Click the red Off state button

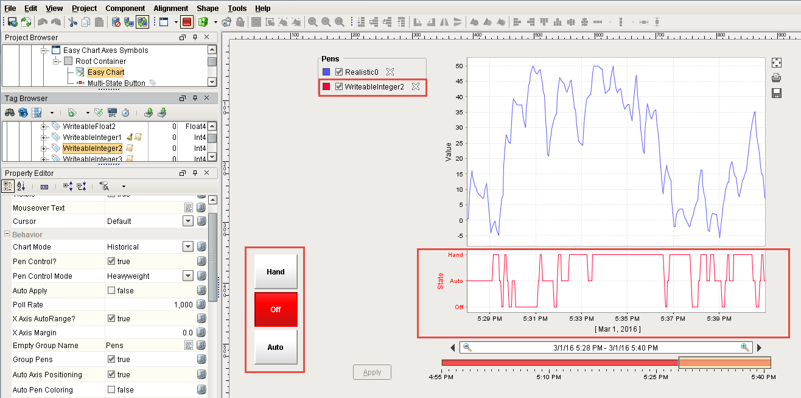[276, 310]
